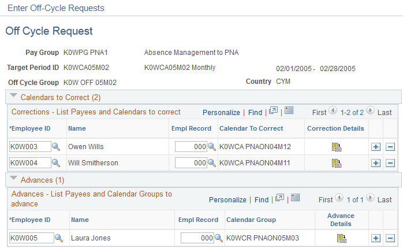
Task: Click Find link in Advances grid
Action: click(x=262, y=200)
